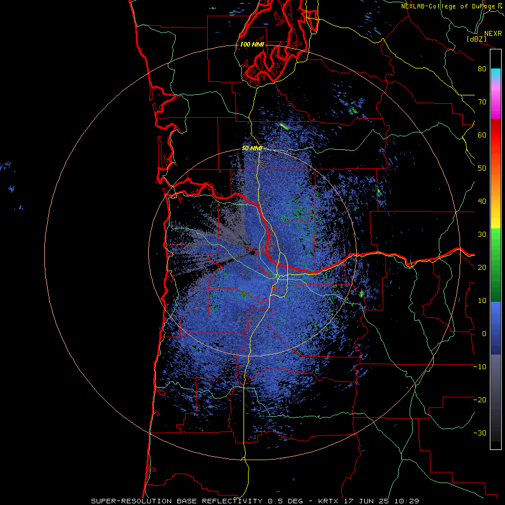505x505 pixels.
Task: Click the yellow-red echo cell east on 50 NMI ring
Action: (x=361, y=293)
